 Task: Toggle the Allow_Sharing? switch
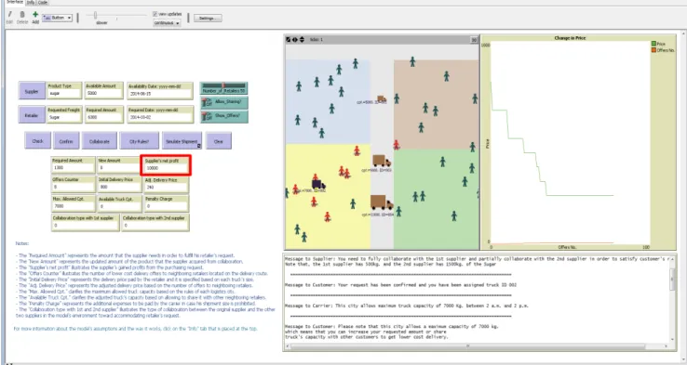[224, 102]
